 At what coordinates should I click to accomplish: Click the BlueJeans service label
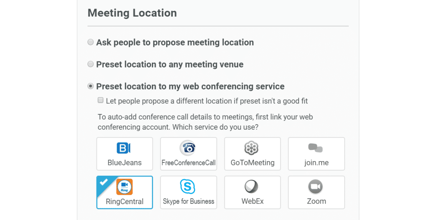tap(124, 163)
